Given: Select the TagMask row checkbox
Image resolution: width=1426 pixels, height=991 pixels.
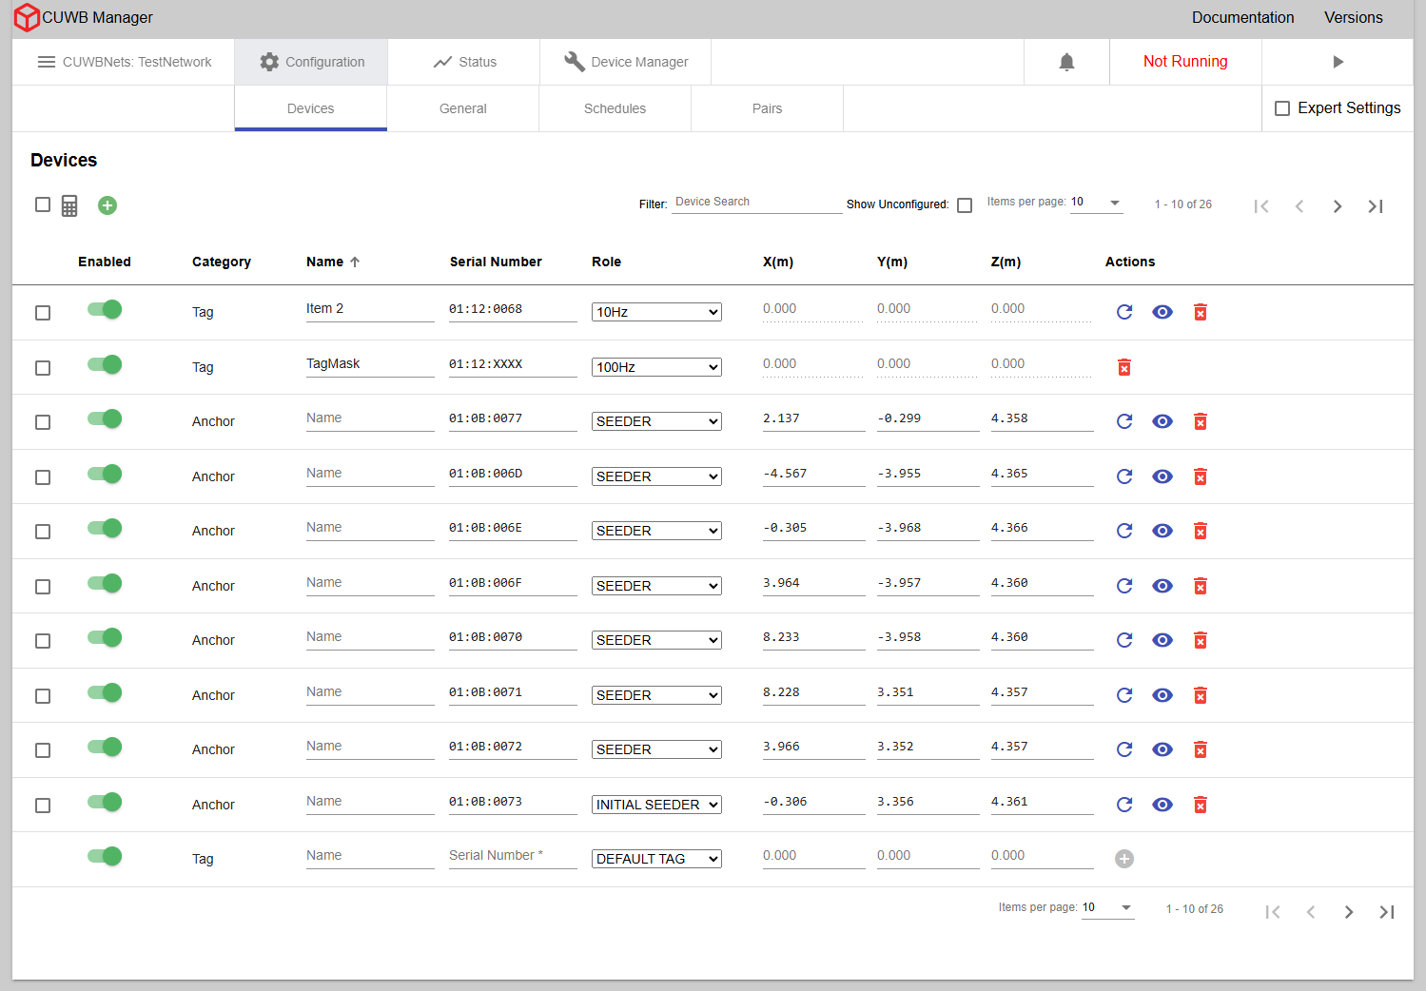Looking at the screenshot, I should (x=43, y=368).
